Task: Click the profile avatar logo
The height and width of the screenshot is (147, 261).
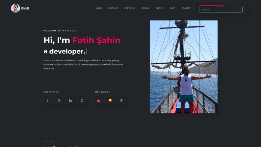Action: coord(15,8)
